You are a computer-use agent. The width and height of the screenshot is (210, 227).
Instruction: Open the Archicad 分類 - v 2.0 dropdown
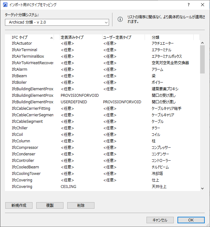(57, 22)
